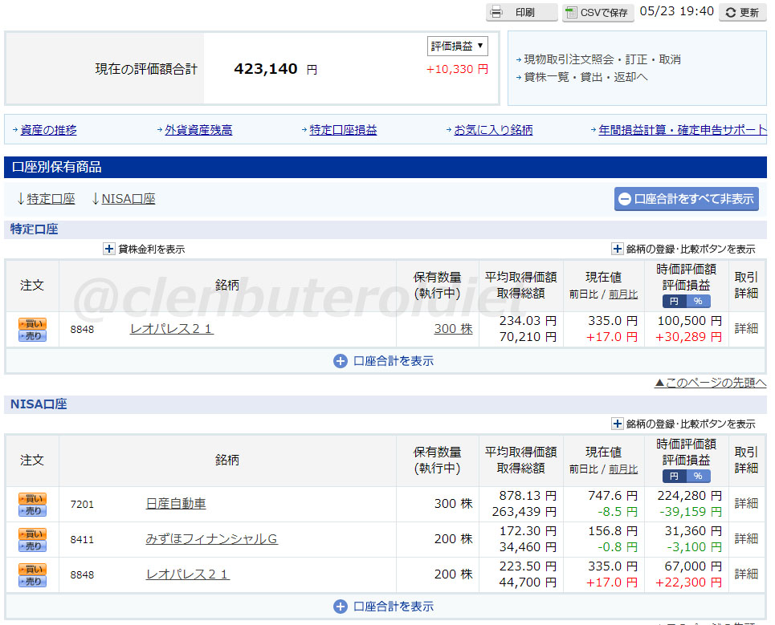The height and width of the screenshot is (625, 775).
Task: Click 前月比 link in NISA口座 header
Action: (x=622, y=469)
